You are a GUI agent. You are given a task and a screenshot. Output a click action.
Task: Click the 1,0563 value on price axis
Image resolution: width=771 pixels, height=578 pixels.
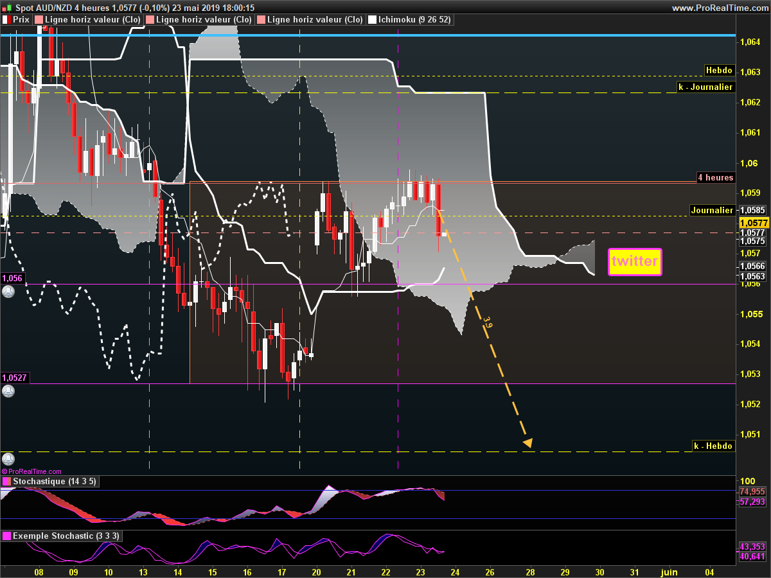(753, 276)
